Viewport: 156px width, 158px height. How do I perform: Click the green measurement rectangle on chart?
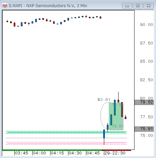click(x=116, y=116)
